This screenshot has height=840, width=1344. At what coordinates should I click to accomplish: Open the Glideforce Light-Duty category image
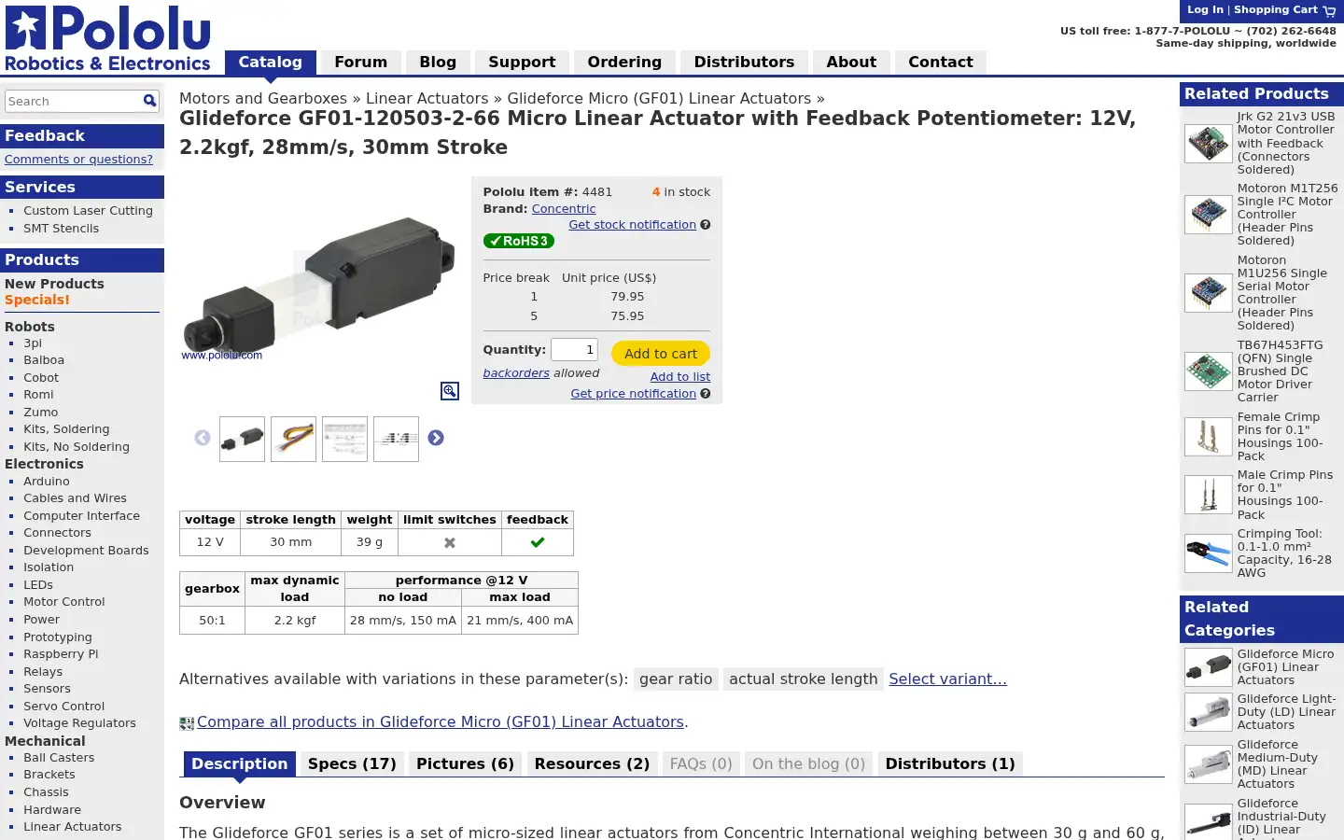(x=1209, y=712)
